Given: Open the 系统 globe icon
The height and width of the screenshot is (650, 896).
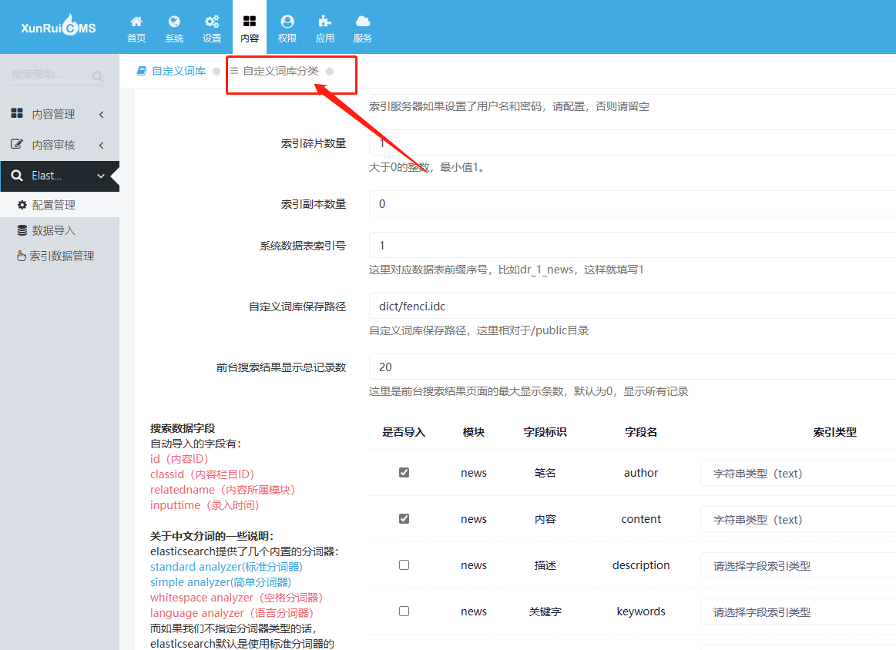Looking at the screenshot, I should coord(174,22).
